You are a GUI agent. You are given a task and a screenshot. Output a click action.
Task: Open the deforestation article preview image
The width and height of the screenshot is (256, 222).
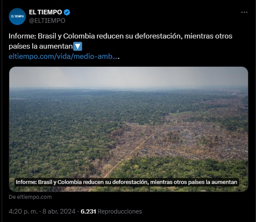(x=129, y=129)
